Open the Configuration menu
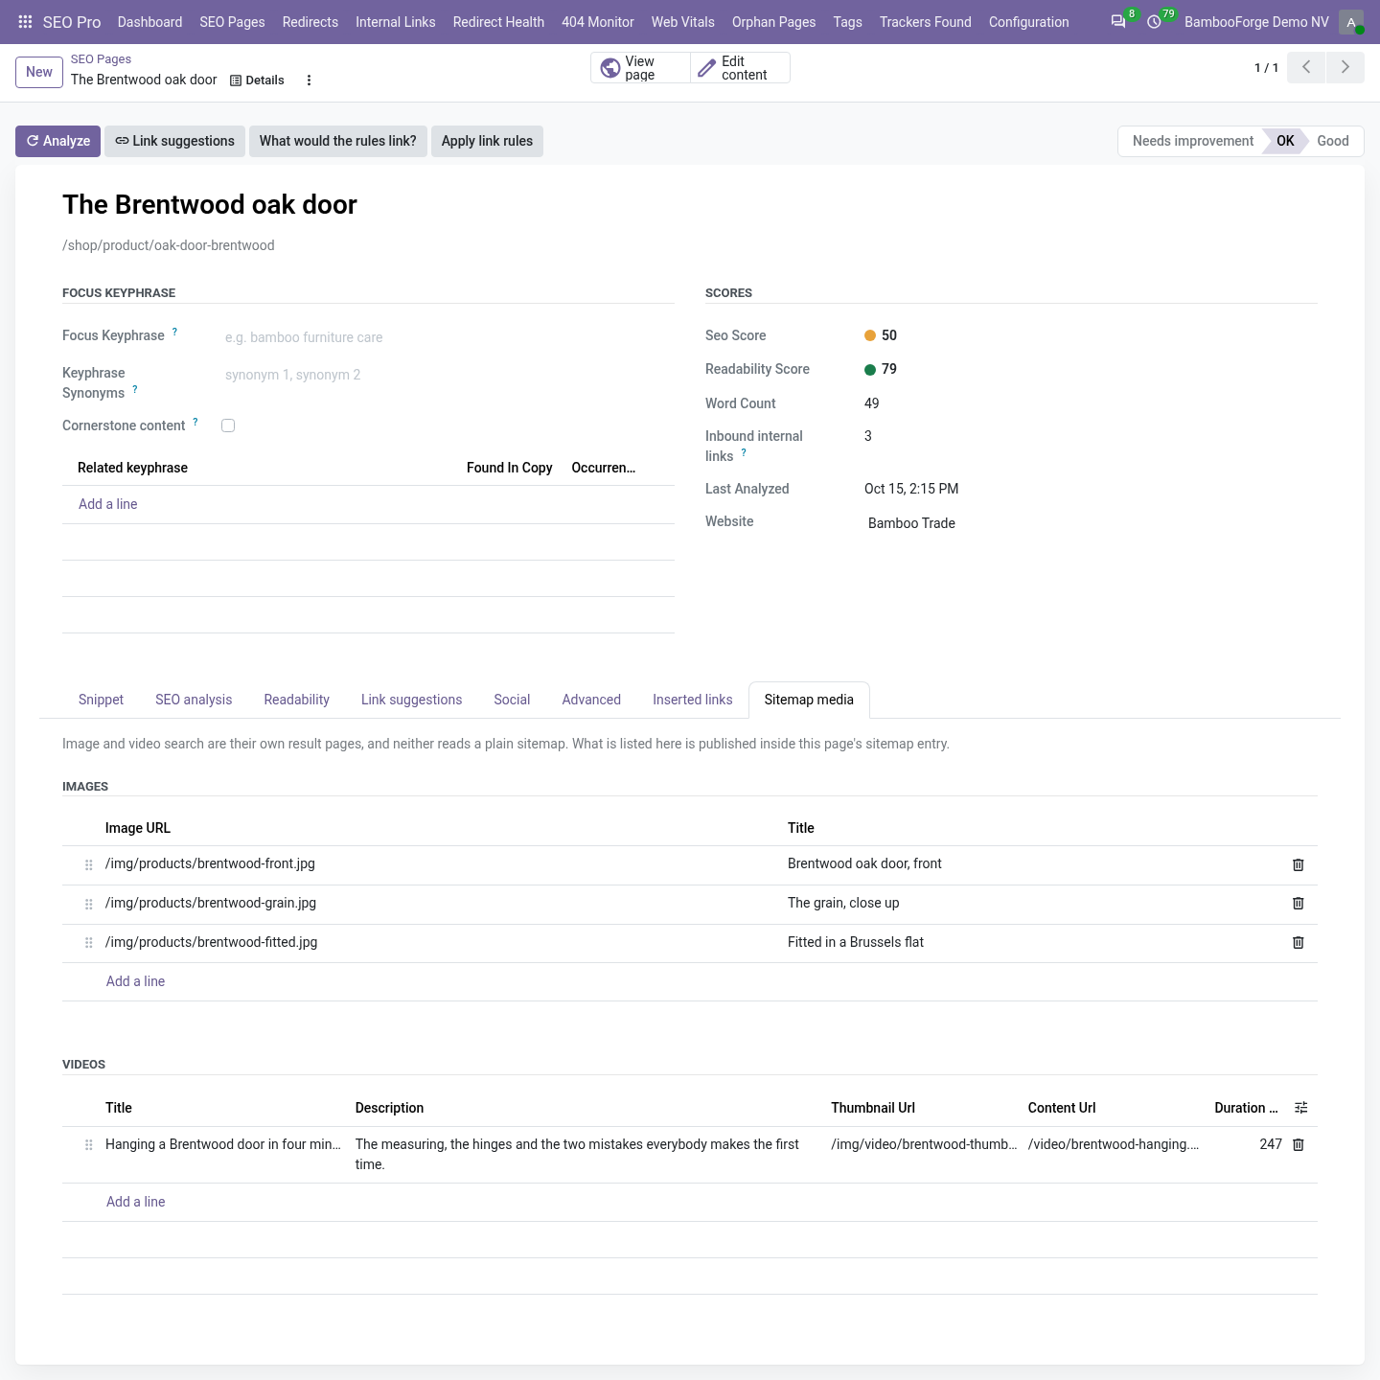The height and width of the screenshot is (1380, 1380). tap(1028, 22)
